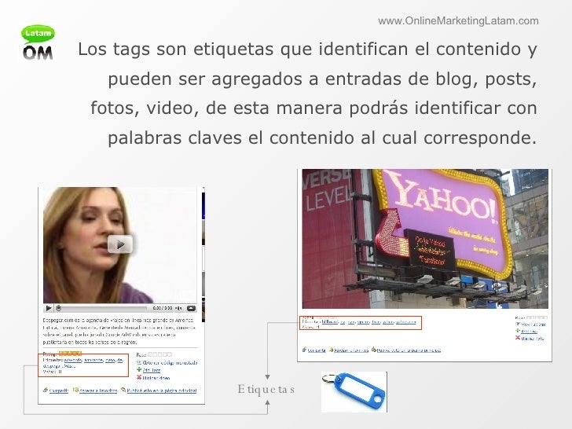Click the www.OnlineMarketingLatam.com URL text

tap(458, 20)
